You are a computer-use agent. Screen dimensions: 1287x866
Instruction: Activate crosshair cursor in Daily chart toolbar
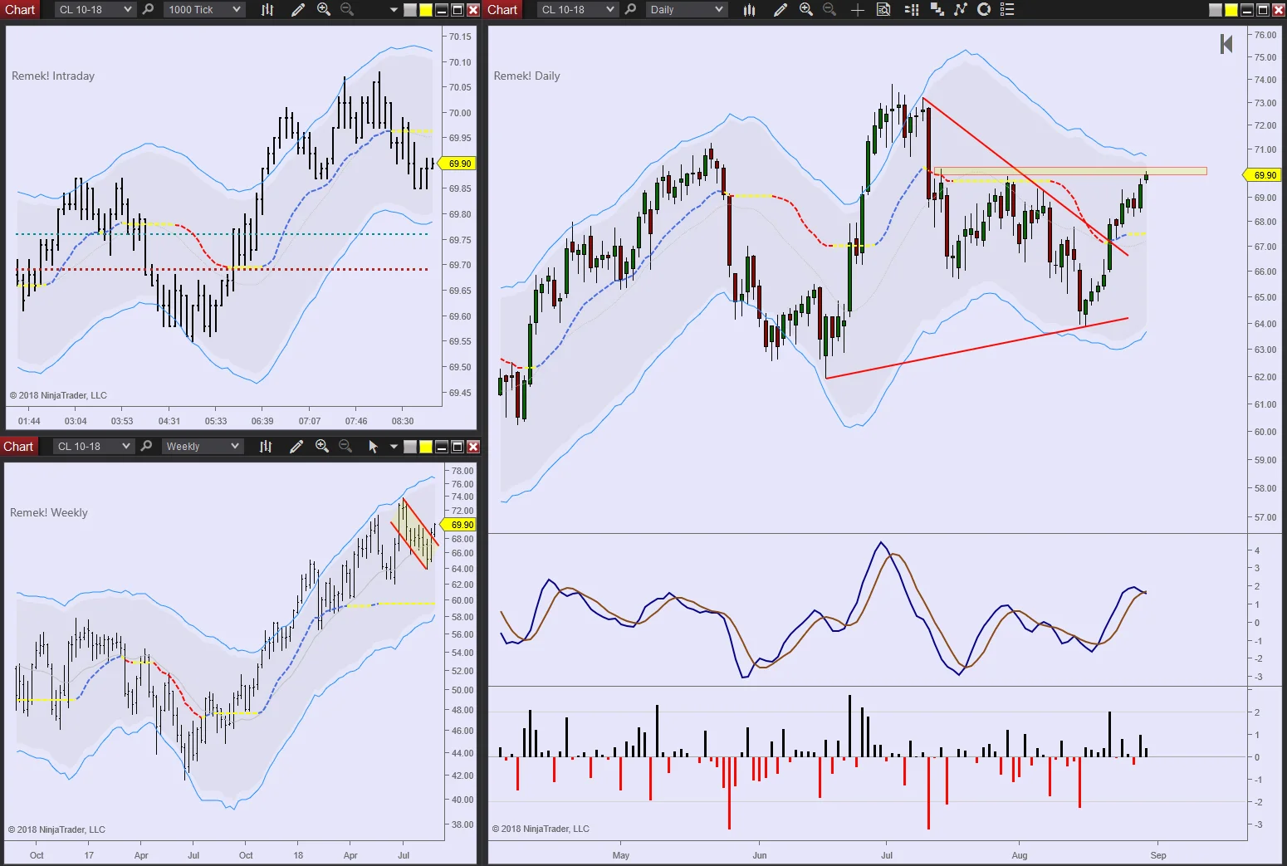pos(858,10)
